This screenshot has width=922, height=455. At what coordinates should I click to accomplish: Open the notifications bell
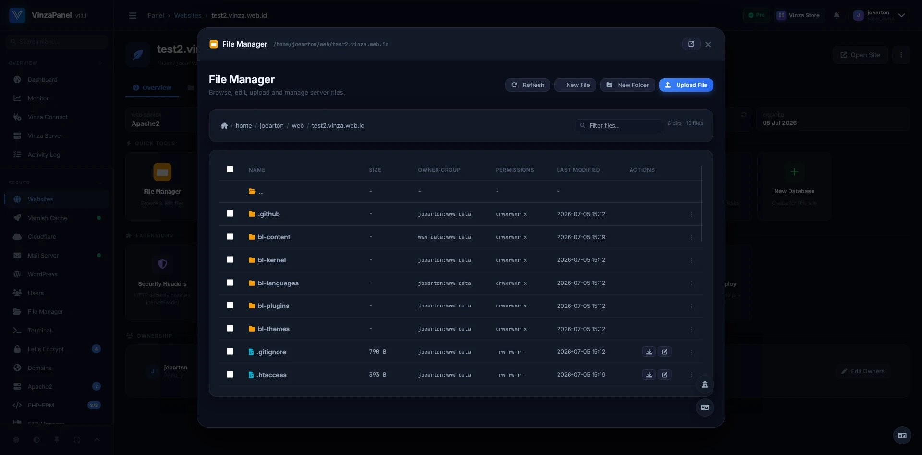[837, 15]
